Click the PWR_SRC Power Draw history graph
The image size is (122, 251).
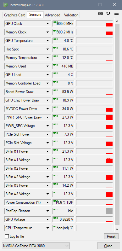(x=94, y=117)
